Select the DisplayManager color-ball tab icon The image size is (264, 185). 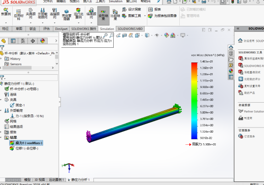43,41
